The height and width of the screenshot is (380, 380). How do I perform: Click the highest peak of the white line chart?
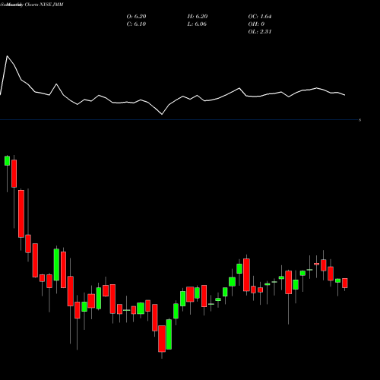pyautogui.click(x=7, y=56)
